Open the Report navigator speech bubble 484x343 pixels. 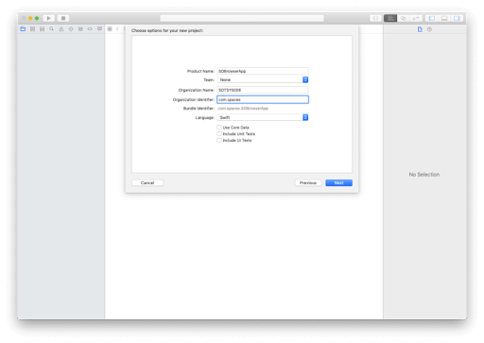tap(99, 29)
